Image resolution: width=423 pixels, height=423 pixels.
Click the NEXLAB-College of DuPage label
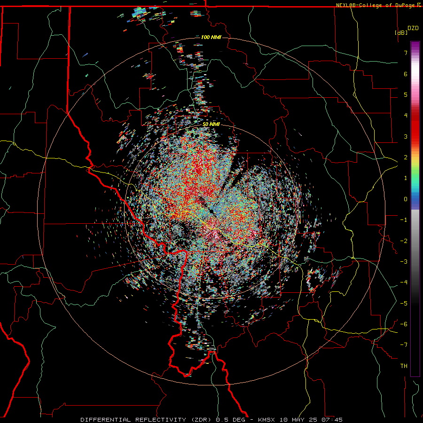coord(376,5)
